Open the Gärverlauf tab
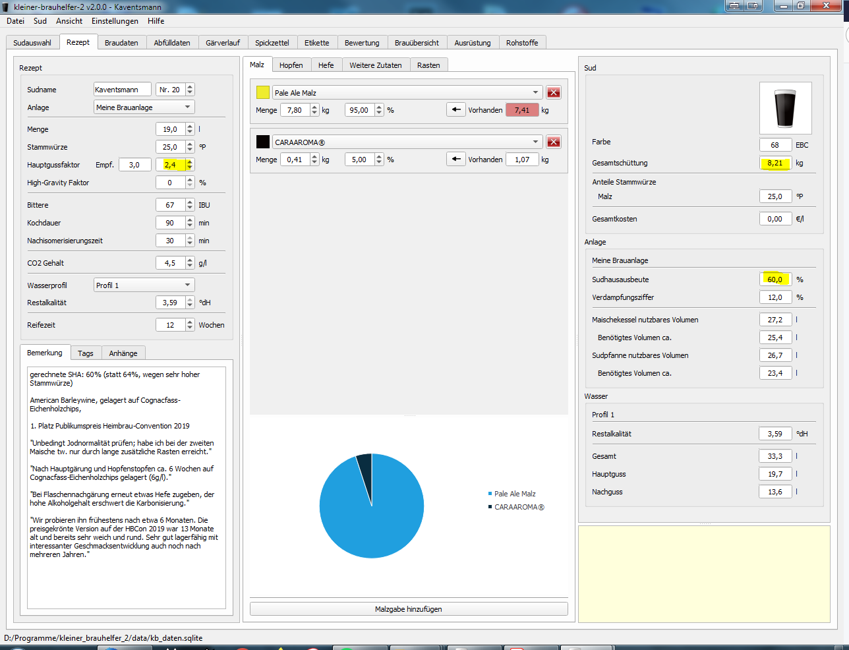 click(223, 43)
